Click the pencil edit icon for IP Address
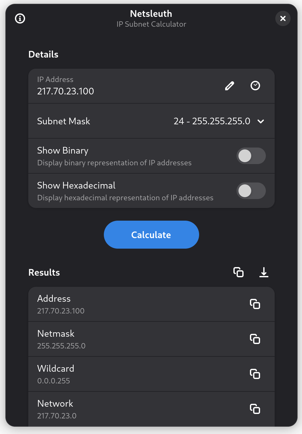Viewport: 302px width, 434px height. pyautogui.click(x=230, y=86)
